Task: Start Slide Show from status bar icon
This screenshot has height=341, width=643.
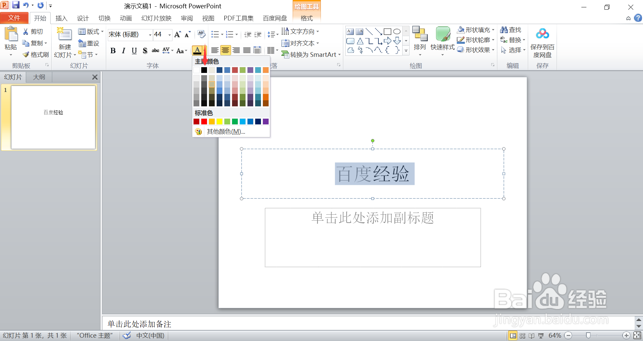Action: click(x=541, y=336)
